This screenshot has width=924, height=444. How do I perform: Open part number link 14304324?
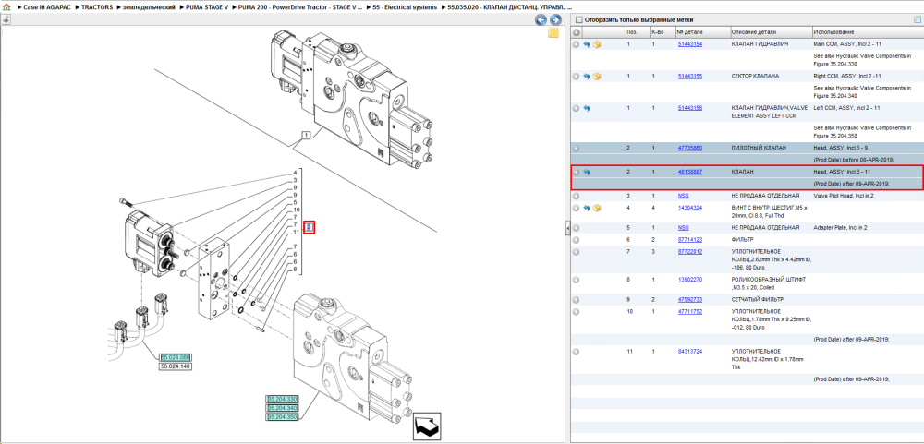[690, 208]
